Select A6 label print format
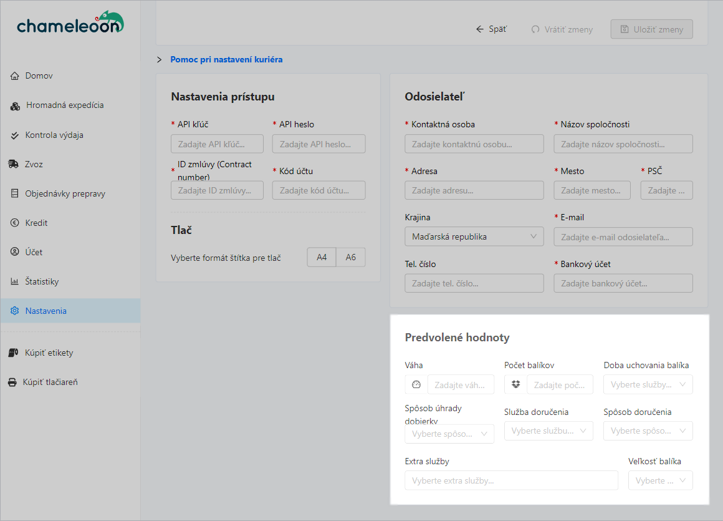The height and width of the screenshot is (521, 723). click(x=351, y=257)
